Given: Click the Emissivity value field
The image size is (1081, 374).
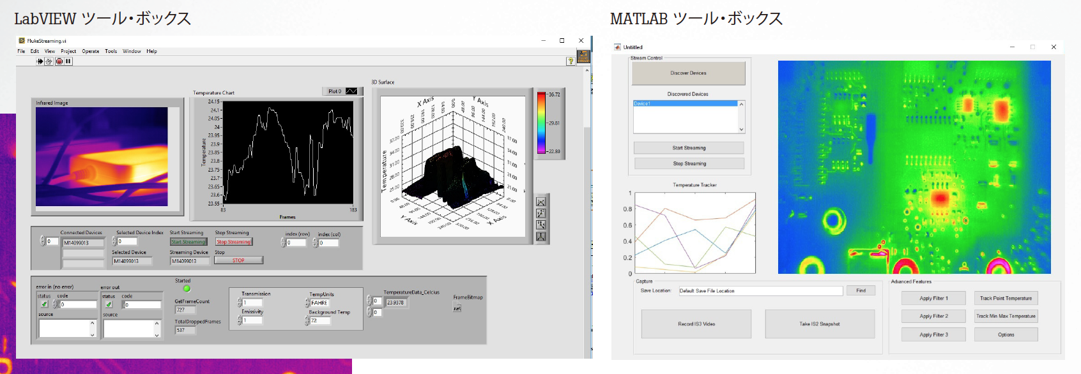Looking at the screenshot, I should click(252, 320).
